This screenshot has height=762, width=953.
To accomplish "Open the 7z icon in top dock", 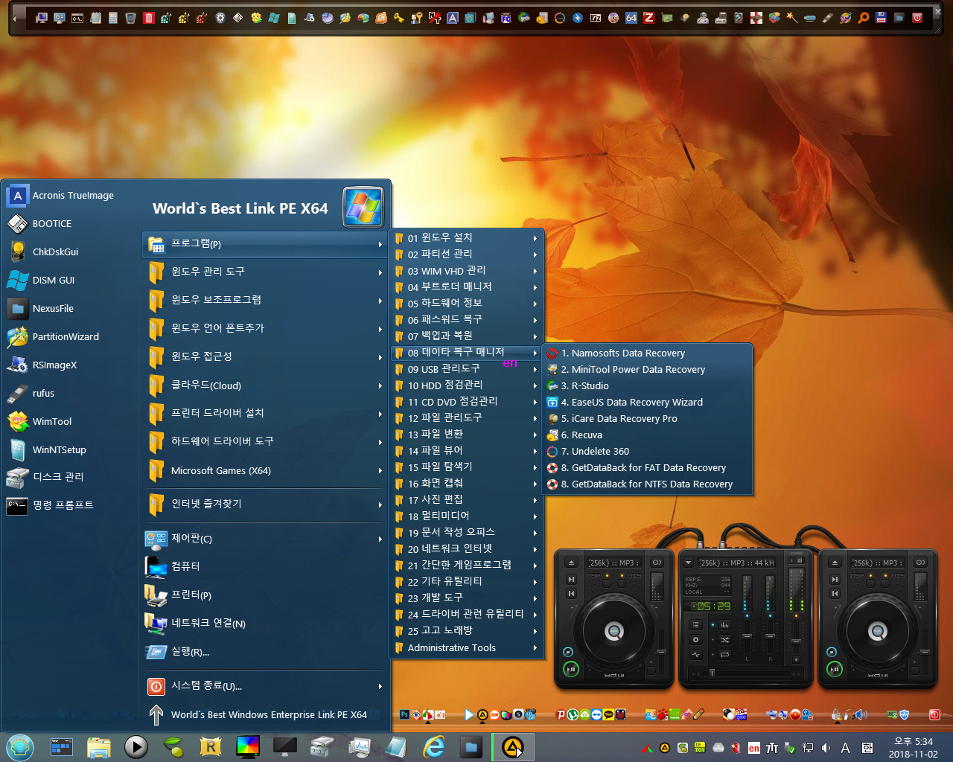I will [x=596, y=17].
